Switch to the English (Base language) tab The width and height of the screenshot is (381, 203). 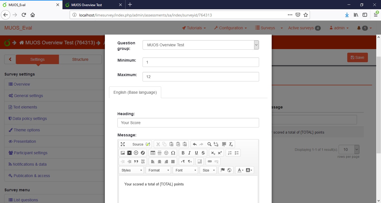click(x=135, y=92)
